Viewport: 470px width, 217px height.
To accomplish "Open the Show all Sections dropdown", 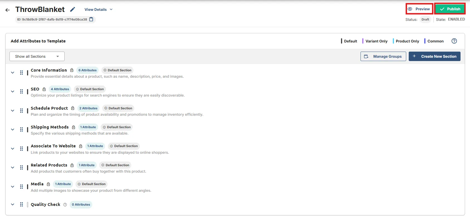I will (37, 56).
